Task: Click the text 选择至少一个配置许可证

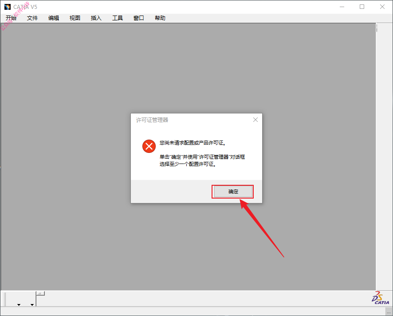Action: (188, 164)
